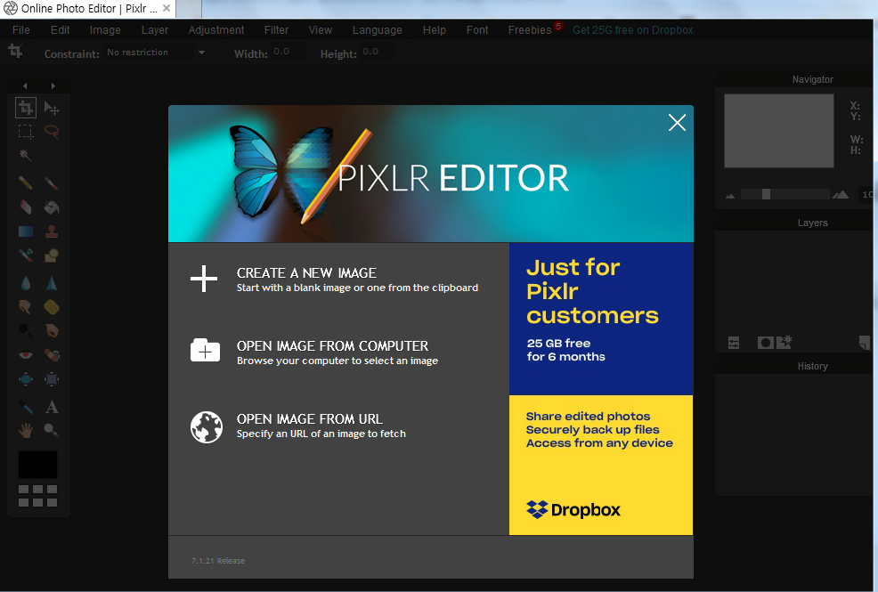Select the Lasso tool

click(52, 132)
